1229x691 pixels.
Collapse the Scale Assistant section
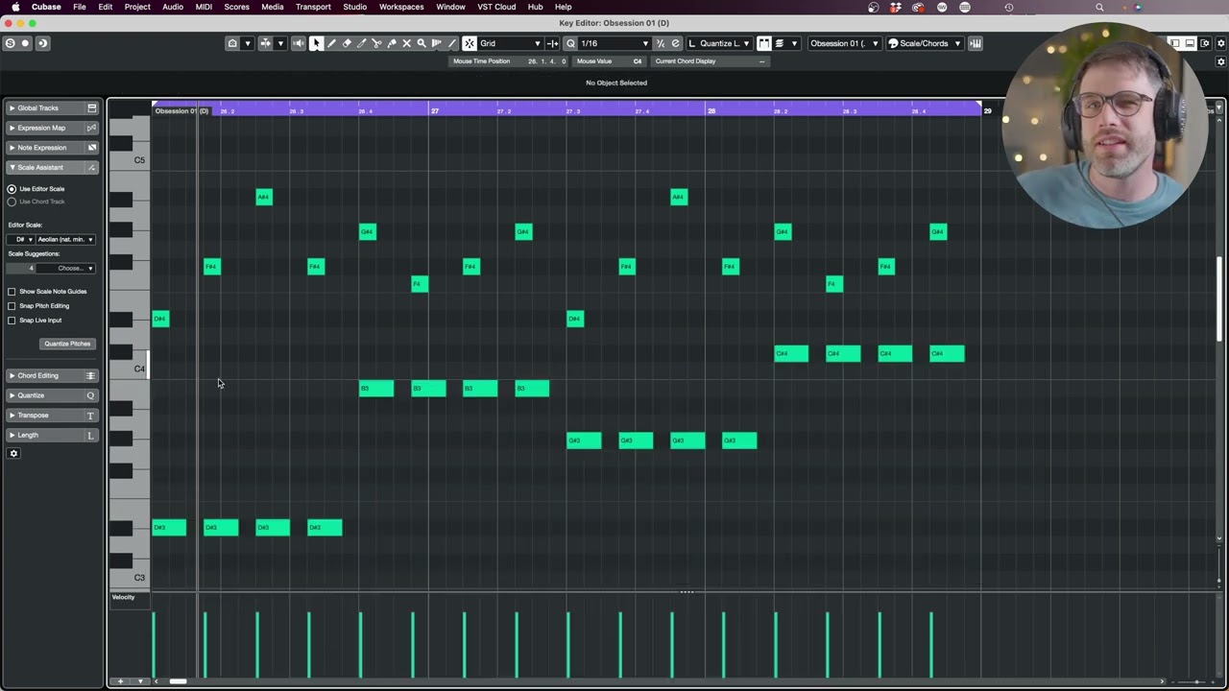pos(52,168)
